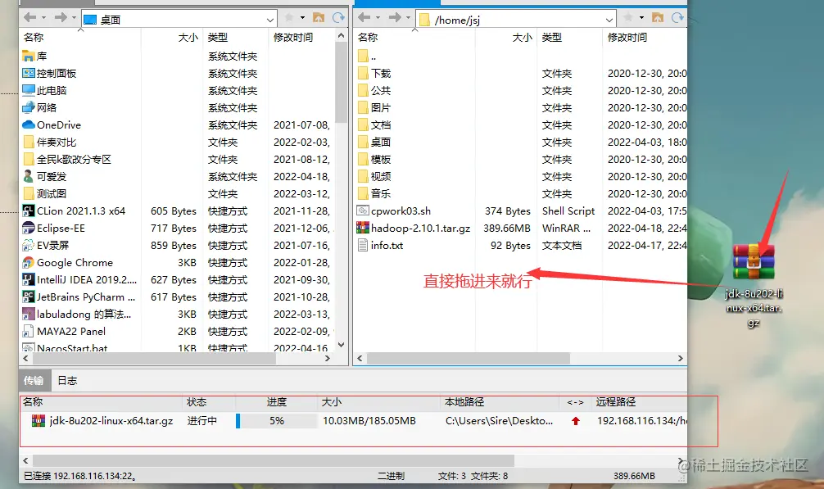The image size is (824, 489).
Task: Go back in the local pane navigation
Action: 30,17
